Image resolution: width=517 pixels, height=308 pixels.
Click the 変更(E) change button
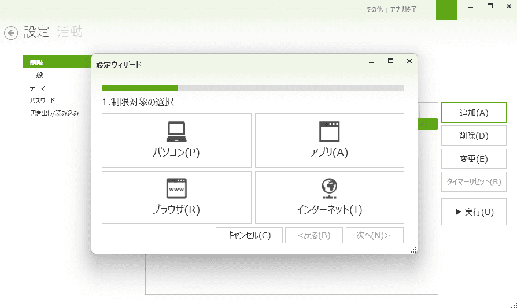[474, 159]
